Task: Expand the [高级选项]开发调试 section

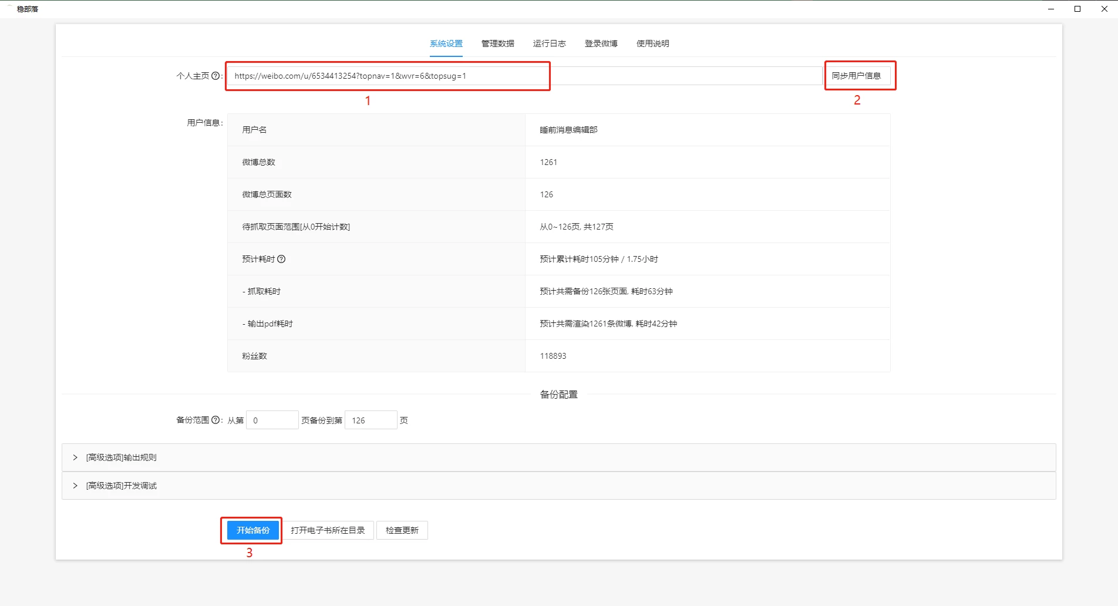Action: [121, 486]
